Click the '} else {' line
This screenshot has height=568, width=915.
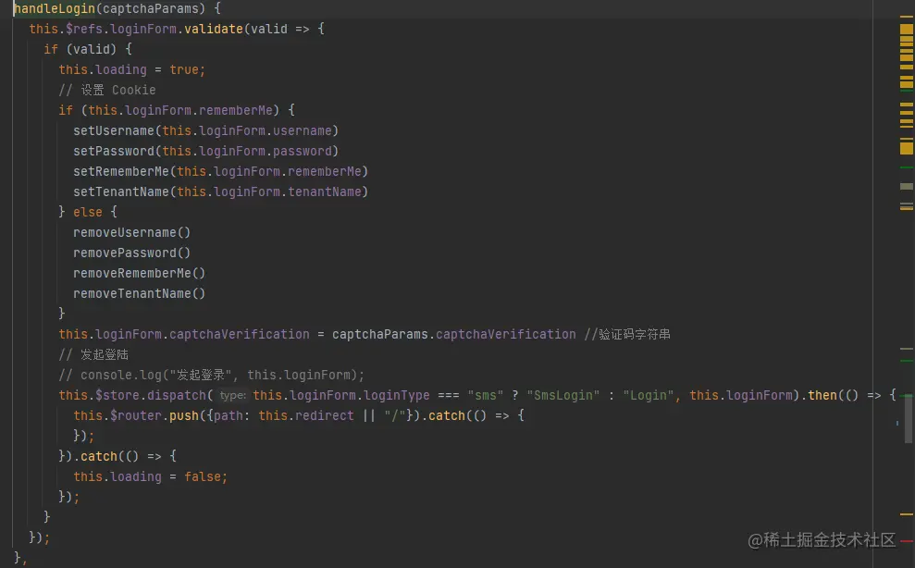88,213
